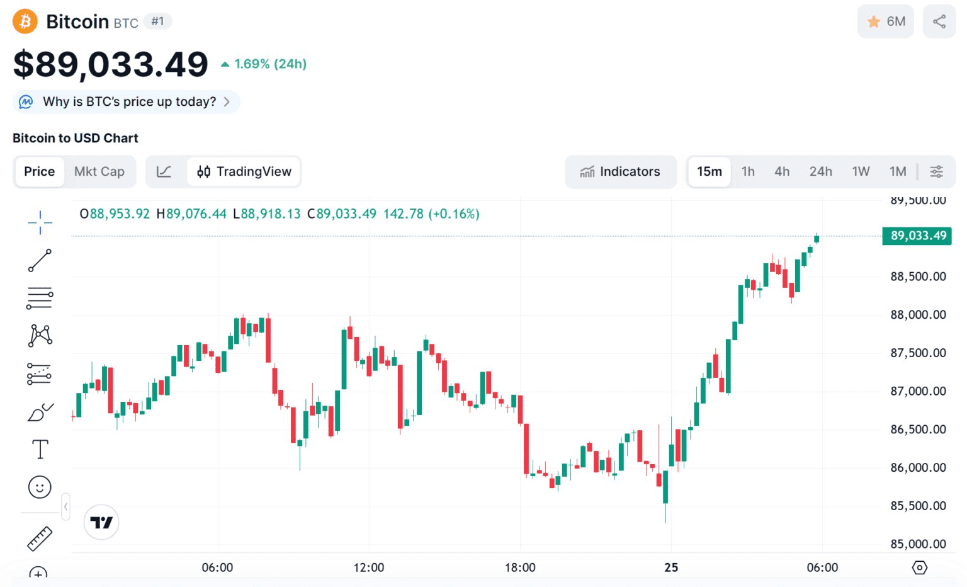Choose the brush drawing tool
The image size is (967, 587).
tap(40, 413)
